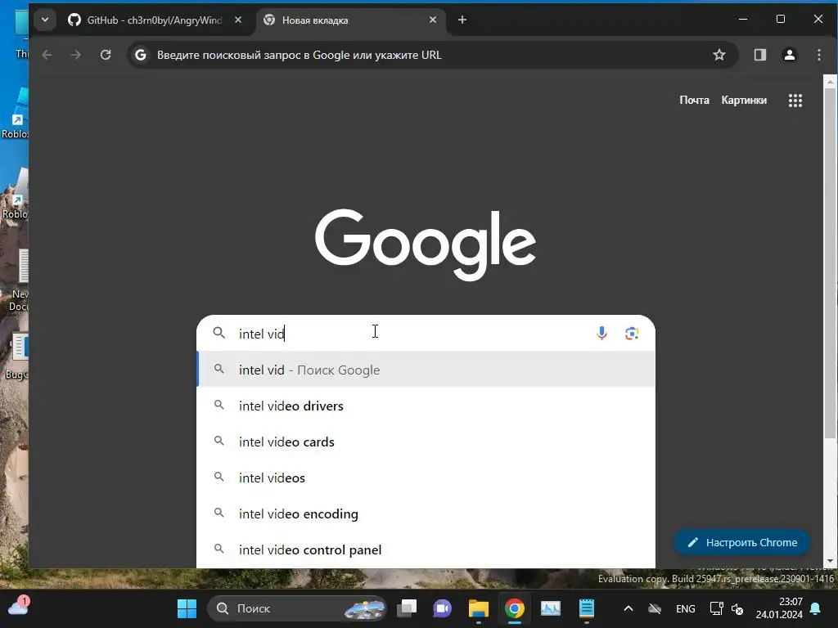Click the taskbar Поиск search box

point(296,608)
